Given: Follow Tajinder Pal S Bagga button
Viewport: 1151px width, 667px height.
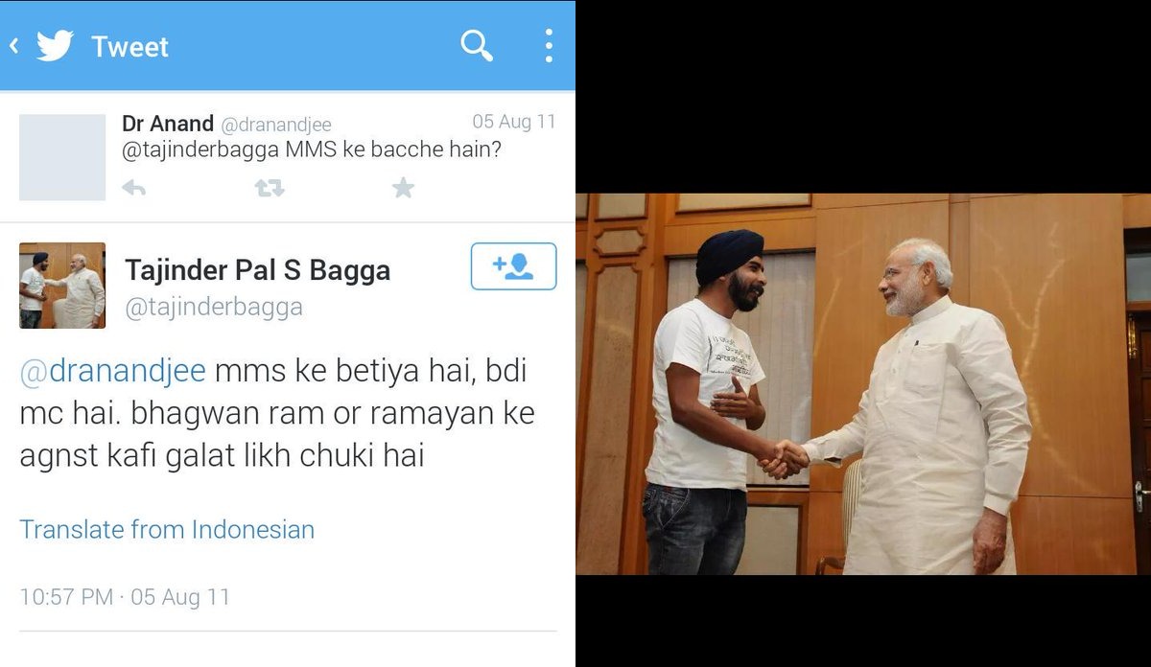Looking at the screenshot, I should [513, 266].
